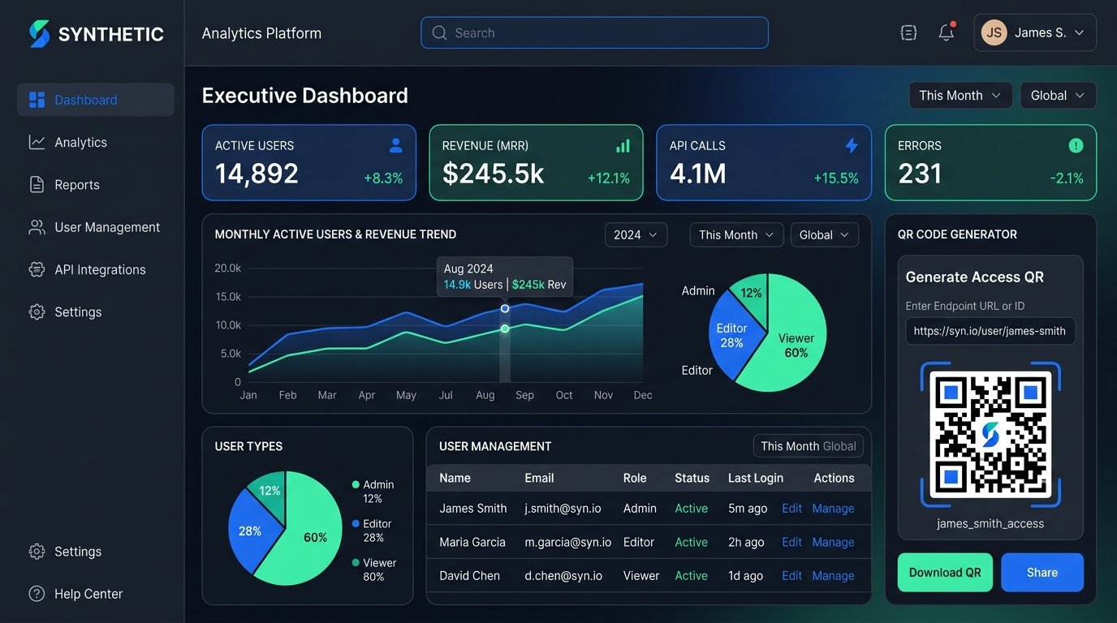Click the Synthetic logo icon
Image resolution: width=1117 pixels, height=623 pixels.
[x=39, y=33]
